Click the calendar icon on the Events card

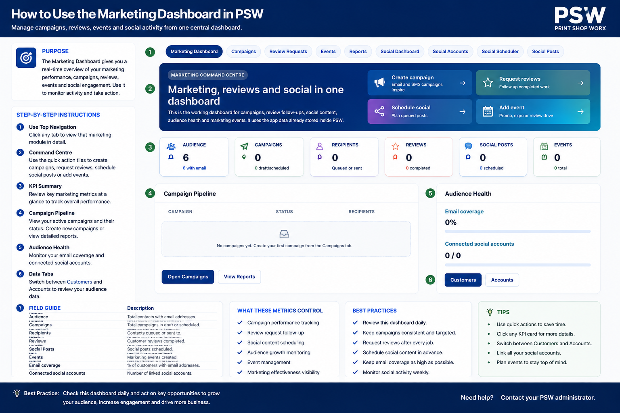[544, 146]
